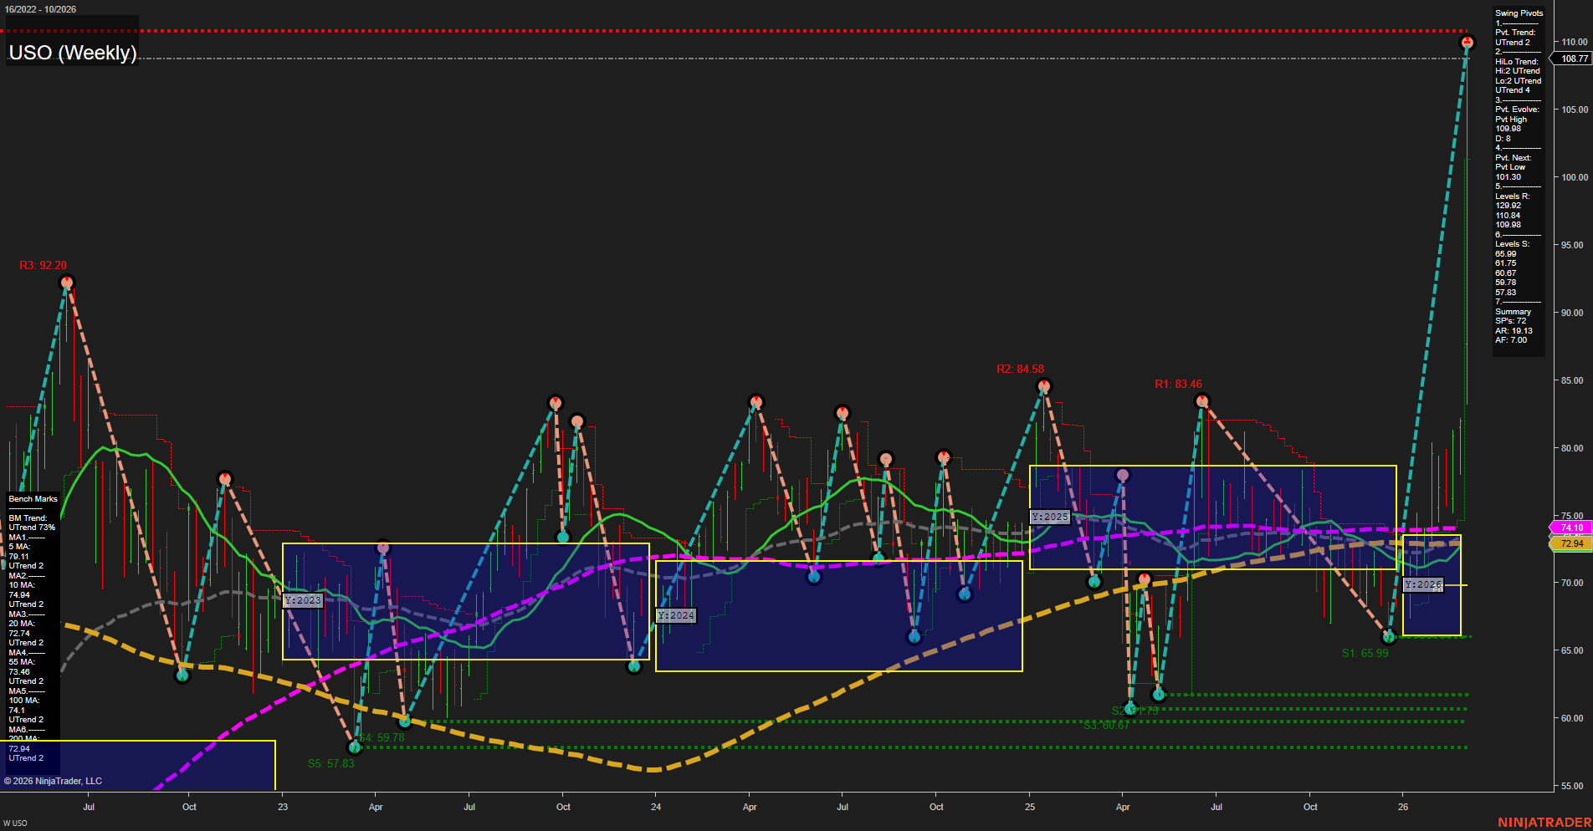The image size is (1593, 831).
Task: Click the © 2026 NinjaTrader, LLC text
Action: pyautogui.click(x=54, y=780)
